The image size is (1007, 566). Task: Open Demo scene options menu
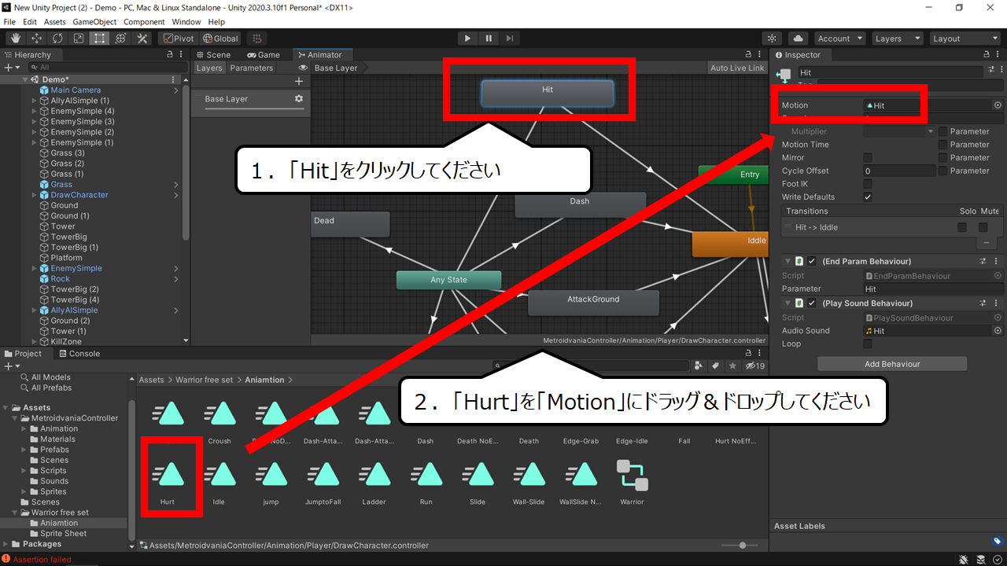[x=173, y=79]
